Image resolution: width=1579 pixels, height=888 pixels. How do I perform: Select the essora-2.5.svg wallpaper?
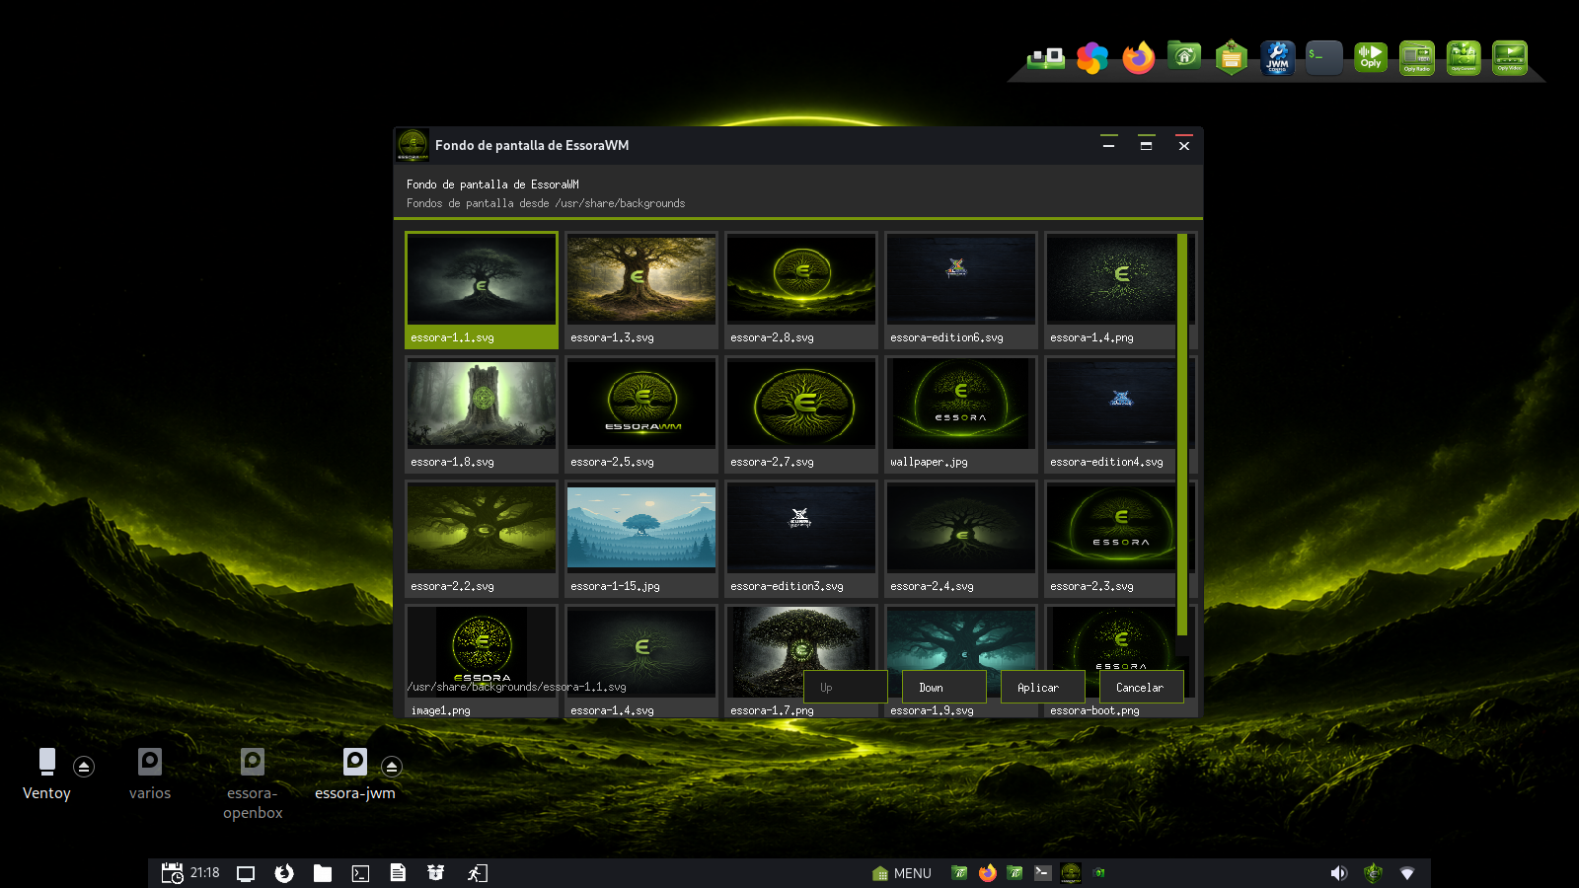[641, 414]
